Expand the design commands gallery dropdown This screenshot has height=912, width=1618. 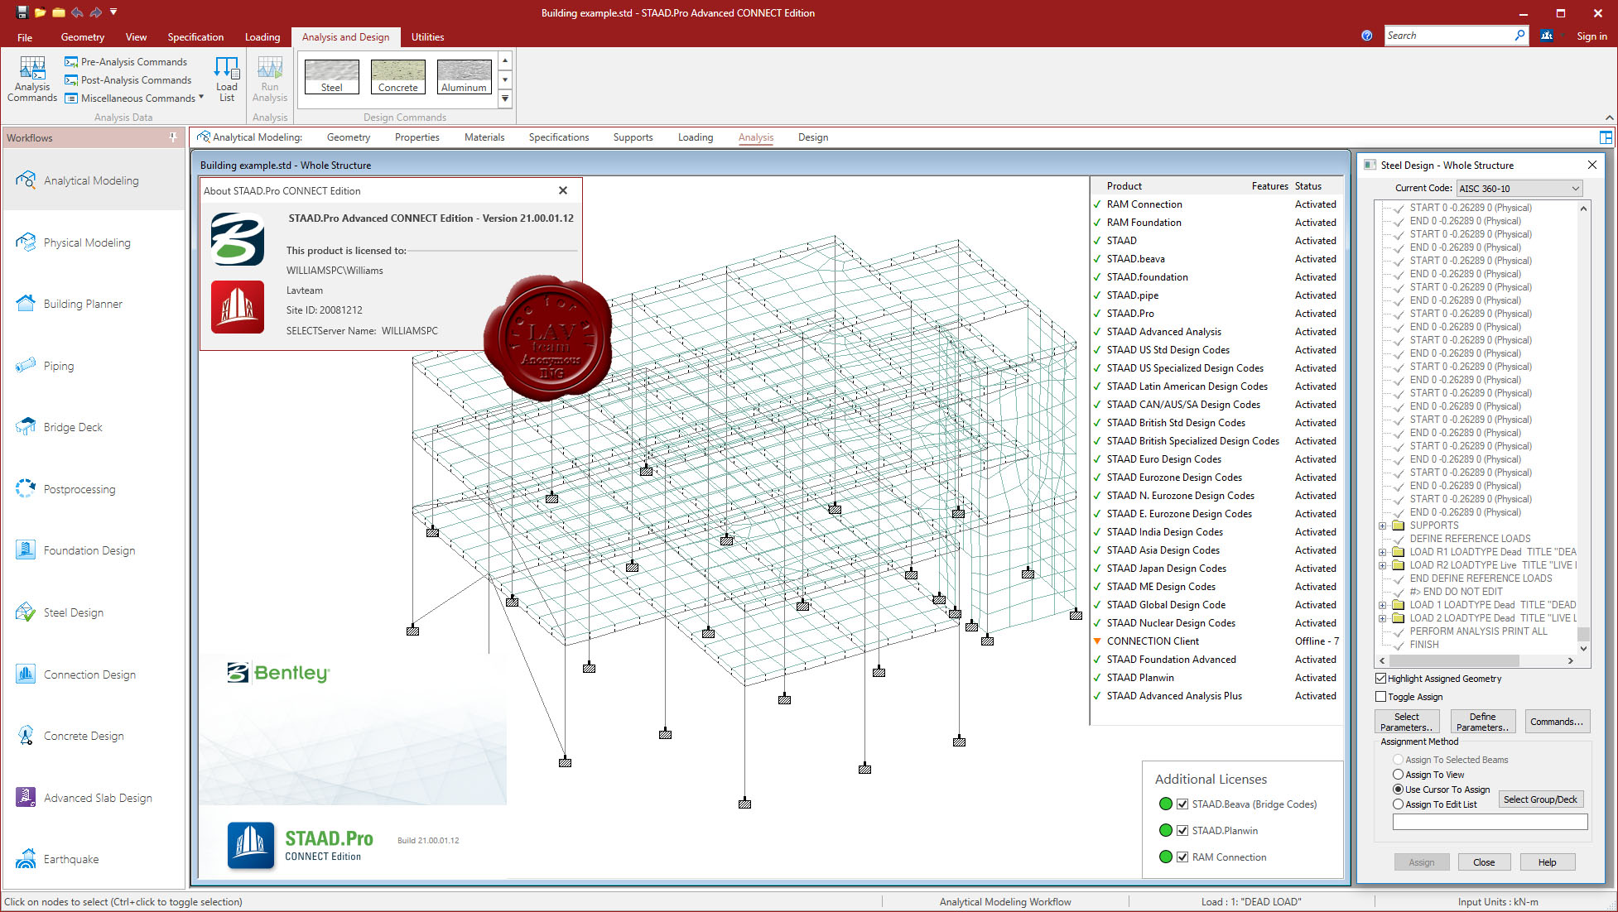point(505,98)
